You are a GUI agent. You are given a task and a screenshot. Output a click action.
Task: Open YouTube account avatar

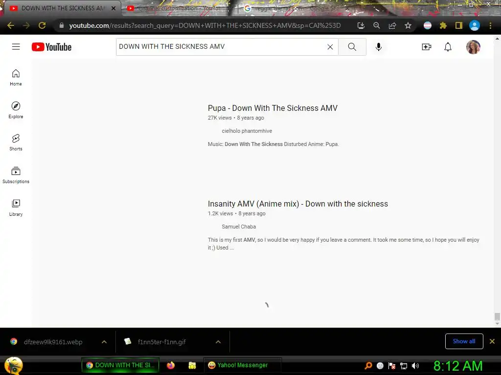click(473, 47)
